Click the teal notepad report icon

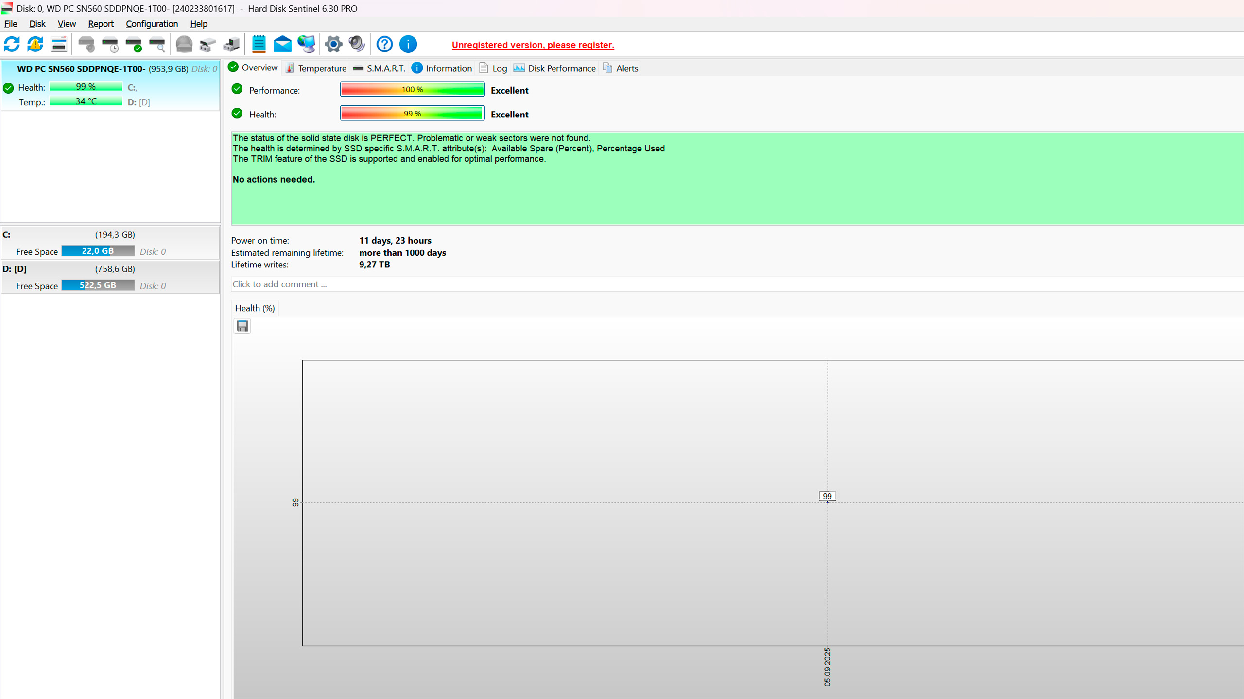259,44
